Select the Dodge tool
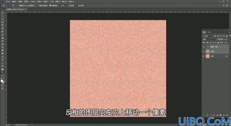The image size is (231, 126). (2, 53)
